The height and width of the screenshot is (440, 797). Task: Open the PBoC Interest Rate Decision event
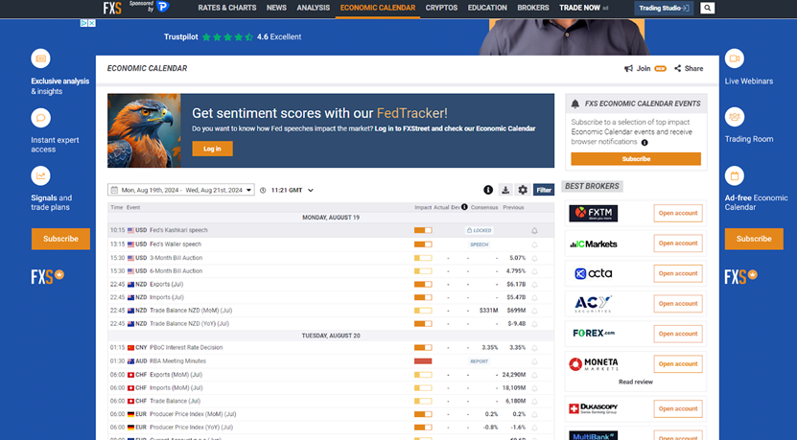(186, 348)
